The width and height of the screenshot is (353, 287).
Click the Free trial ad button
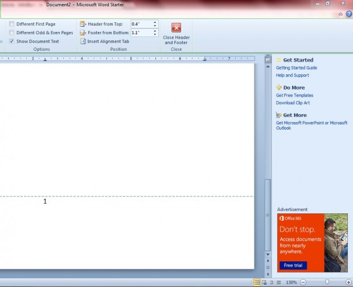293,265
